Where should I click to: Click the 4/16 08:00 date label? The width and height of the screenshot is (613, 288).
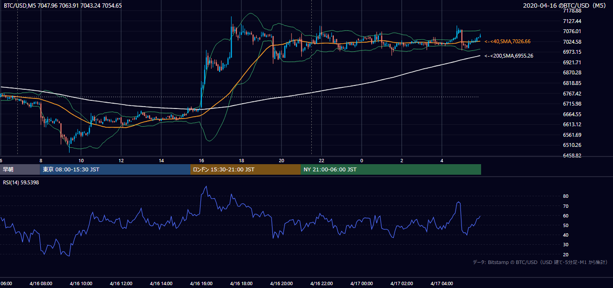pos(40,284)
